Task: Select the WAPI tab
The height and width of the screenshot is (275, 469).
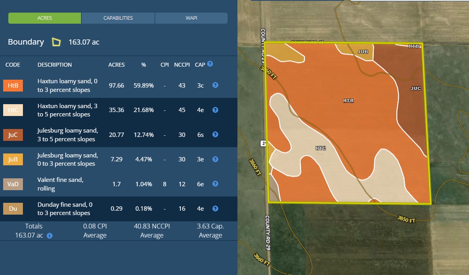Action: (191, 18)
